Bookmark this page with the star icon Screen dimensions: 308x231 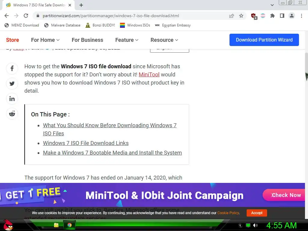point(241,16)
